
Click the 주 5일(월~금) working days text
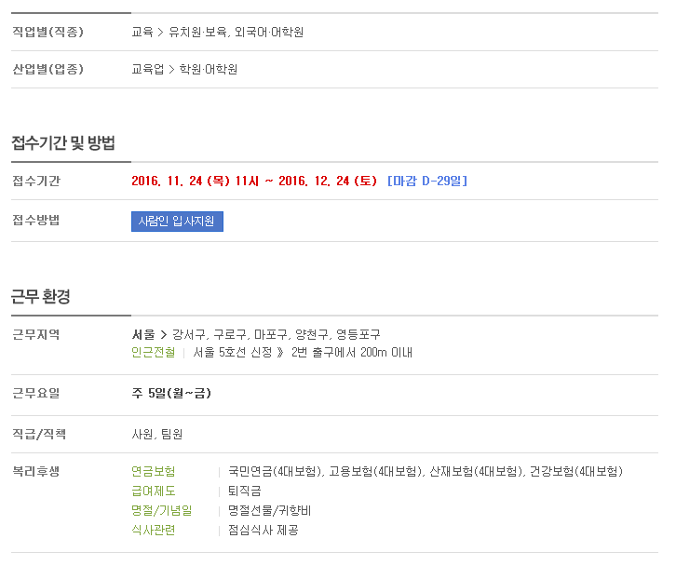tap(171, 393)
